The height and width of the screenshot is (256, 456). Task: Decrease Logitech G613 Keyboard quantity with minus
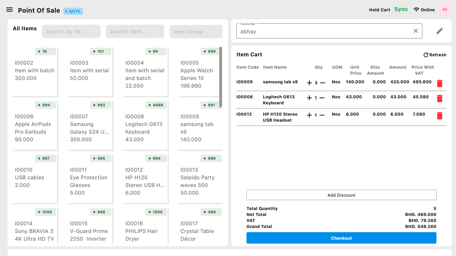322,98
